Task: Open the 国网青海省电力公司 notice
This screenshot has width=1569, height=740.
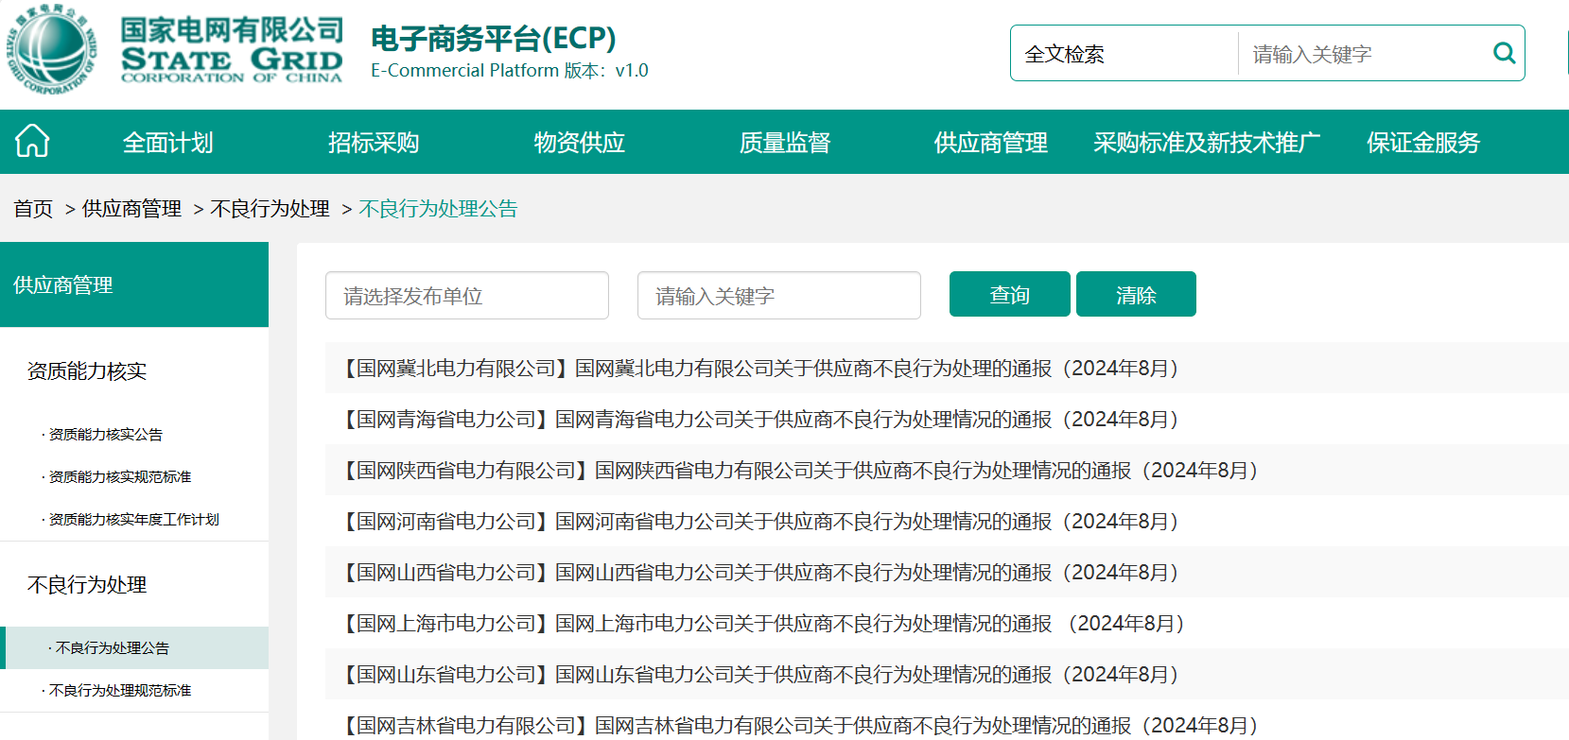Action: (759, 420)
